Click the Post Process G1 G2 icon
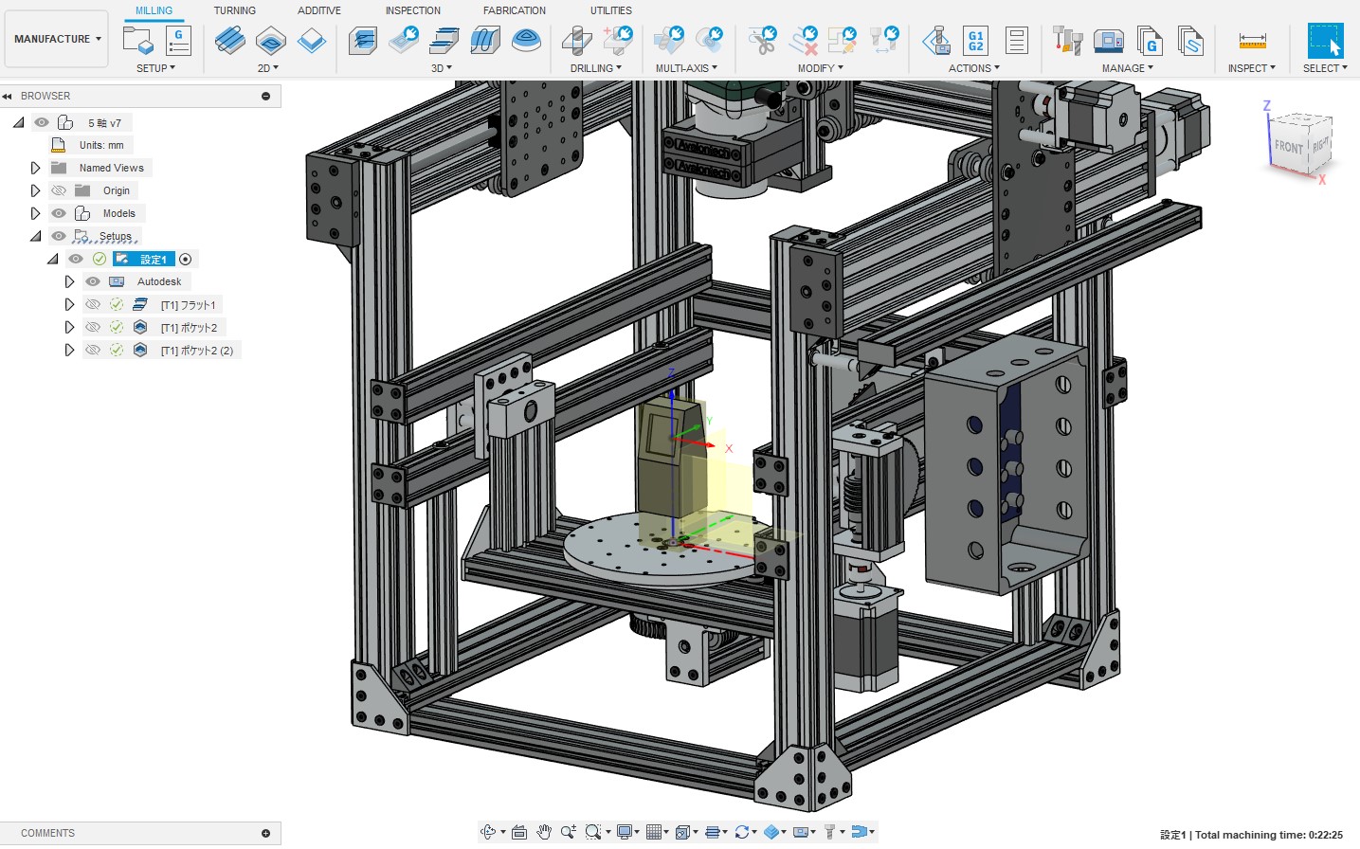 click(x=975, y=41)
